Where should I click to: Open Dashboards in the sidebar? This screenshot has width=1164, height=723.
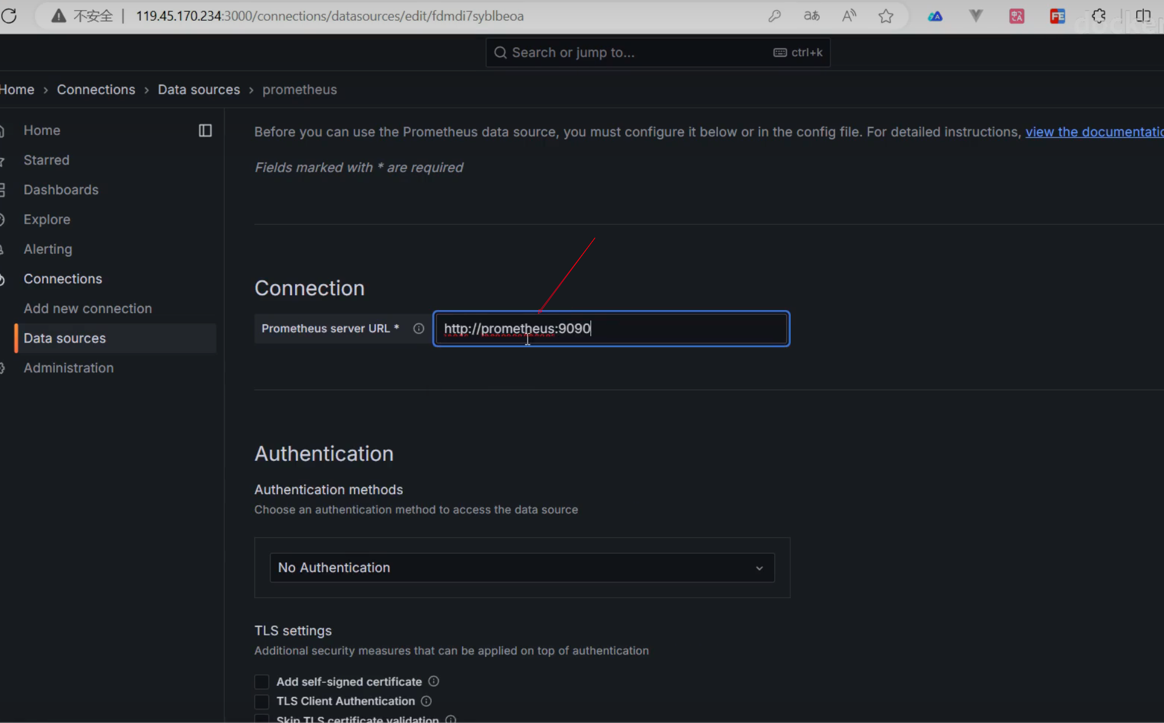pyautogui.click(x=61, y=190)
